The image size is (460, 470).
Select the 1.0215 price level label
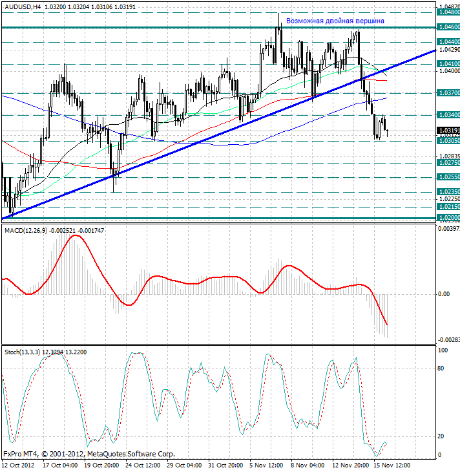click(448, 206)
